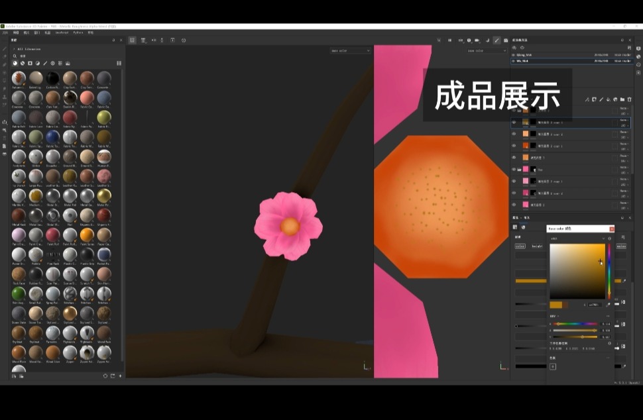The height and width of the screenshot is (420, 643).
Task: Hide the orange fill layer via its eye icon
Action: 515,158
